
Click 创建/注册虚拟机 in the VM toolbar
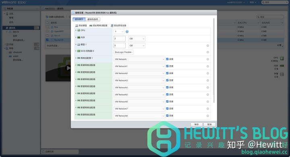point(55,17)
